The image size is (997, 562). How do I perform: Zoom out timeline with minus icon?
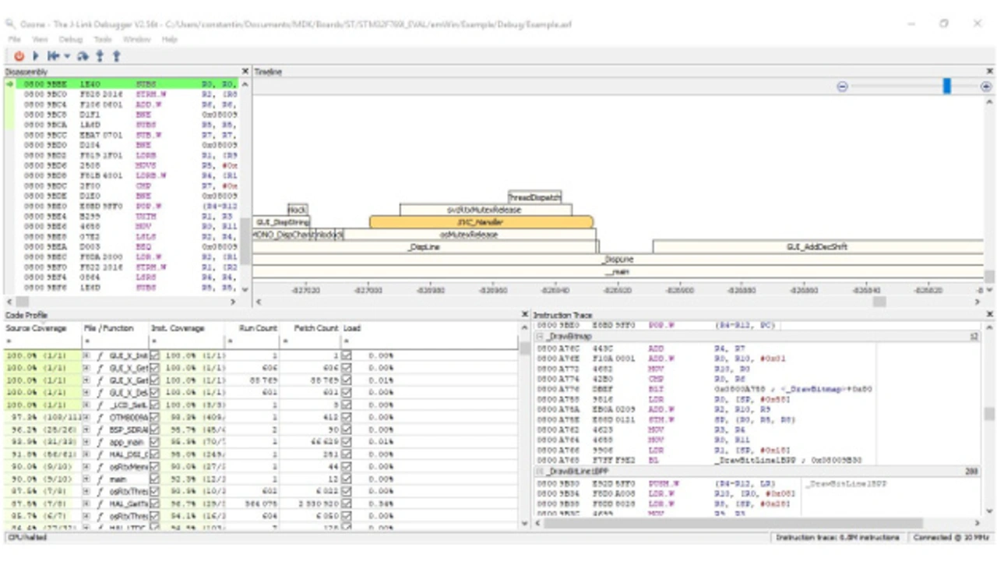[x=842, y=87]
